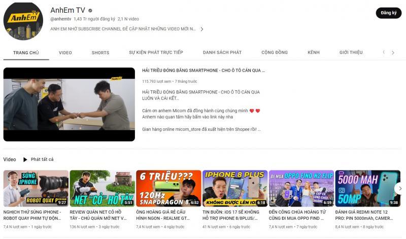Click the 5:51 duration badge
This screenshot has height=239, width=406.
point(128,202)
